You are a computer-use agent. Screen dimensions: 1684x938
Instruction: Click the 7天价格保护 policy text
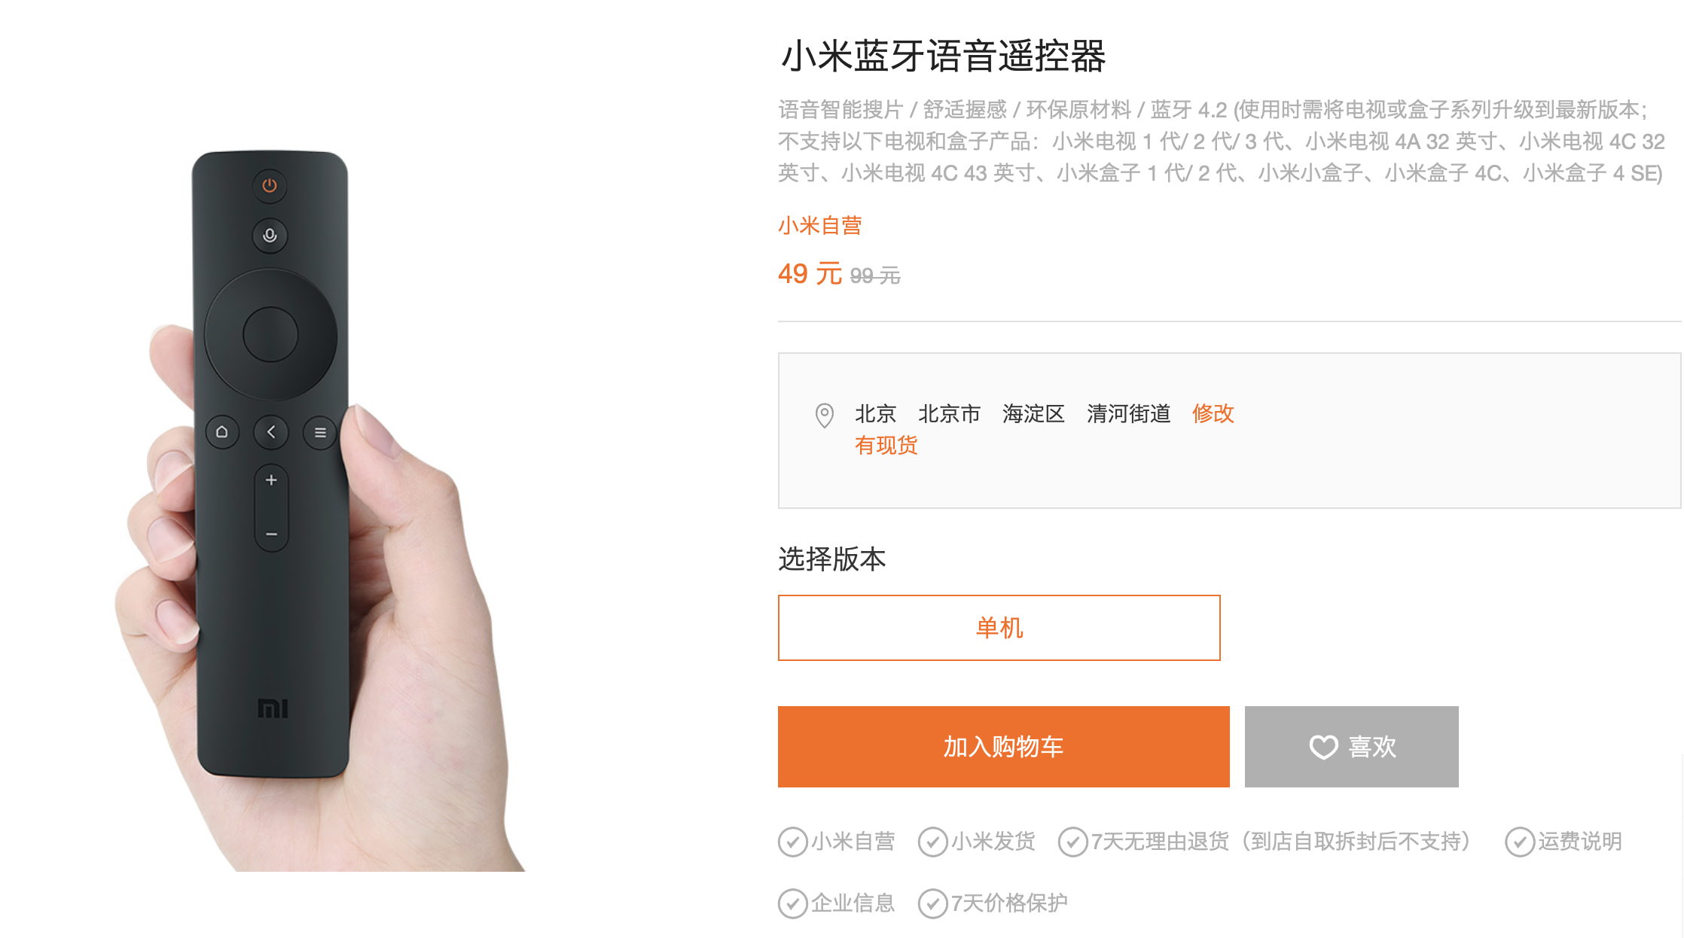point(1009,903)
